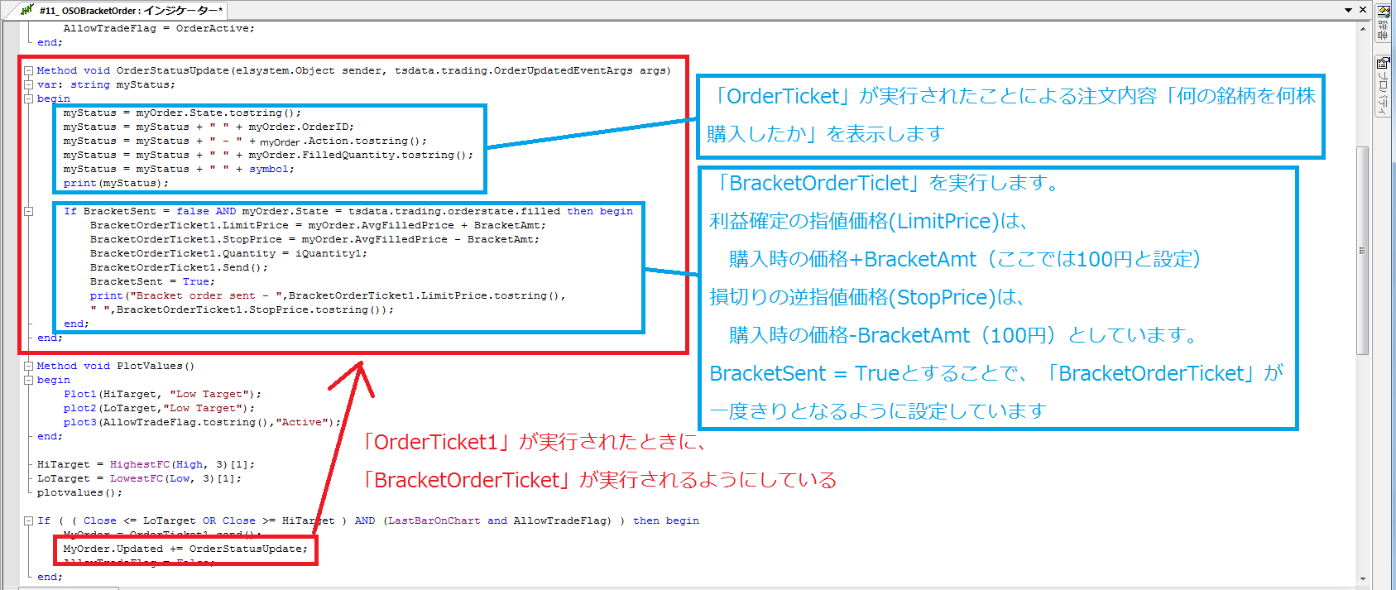Click the properties icon above プロパティ

pyautogui.click(x=1383, y=63)
